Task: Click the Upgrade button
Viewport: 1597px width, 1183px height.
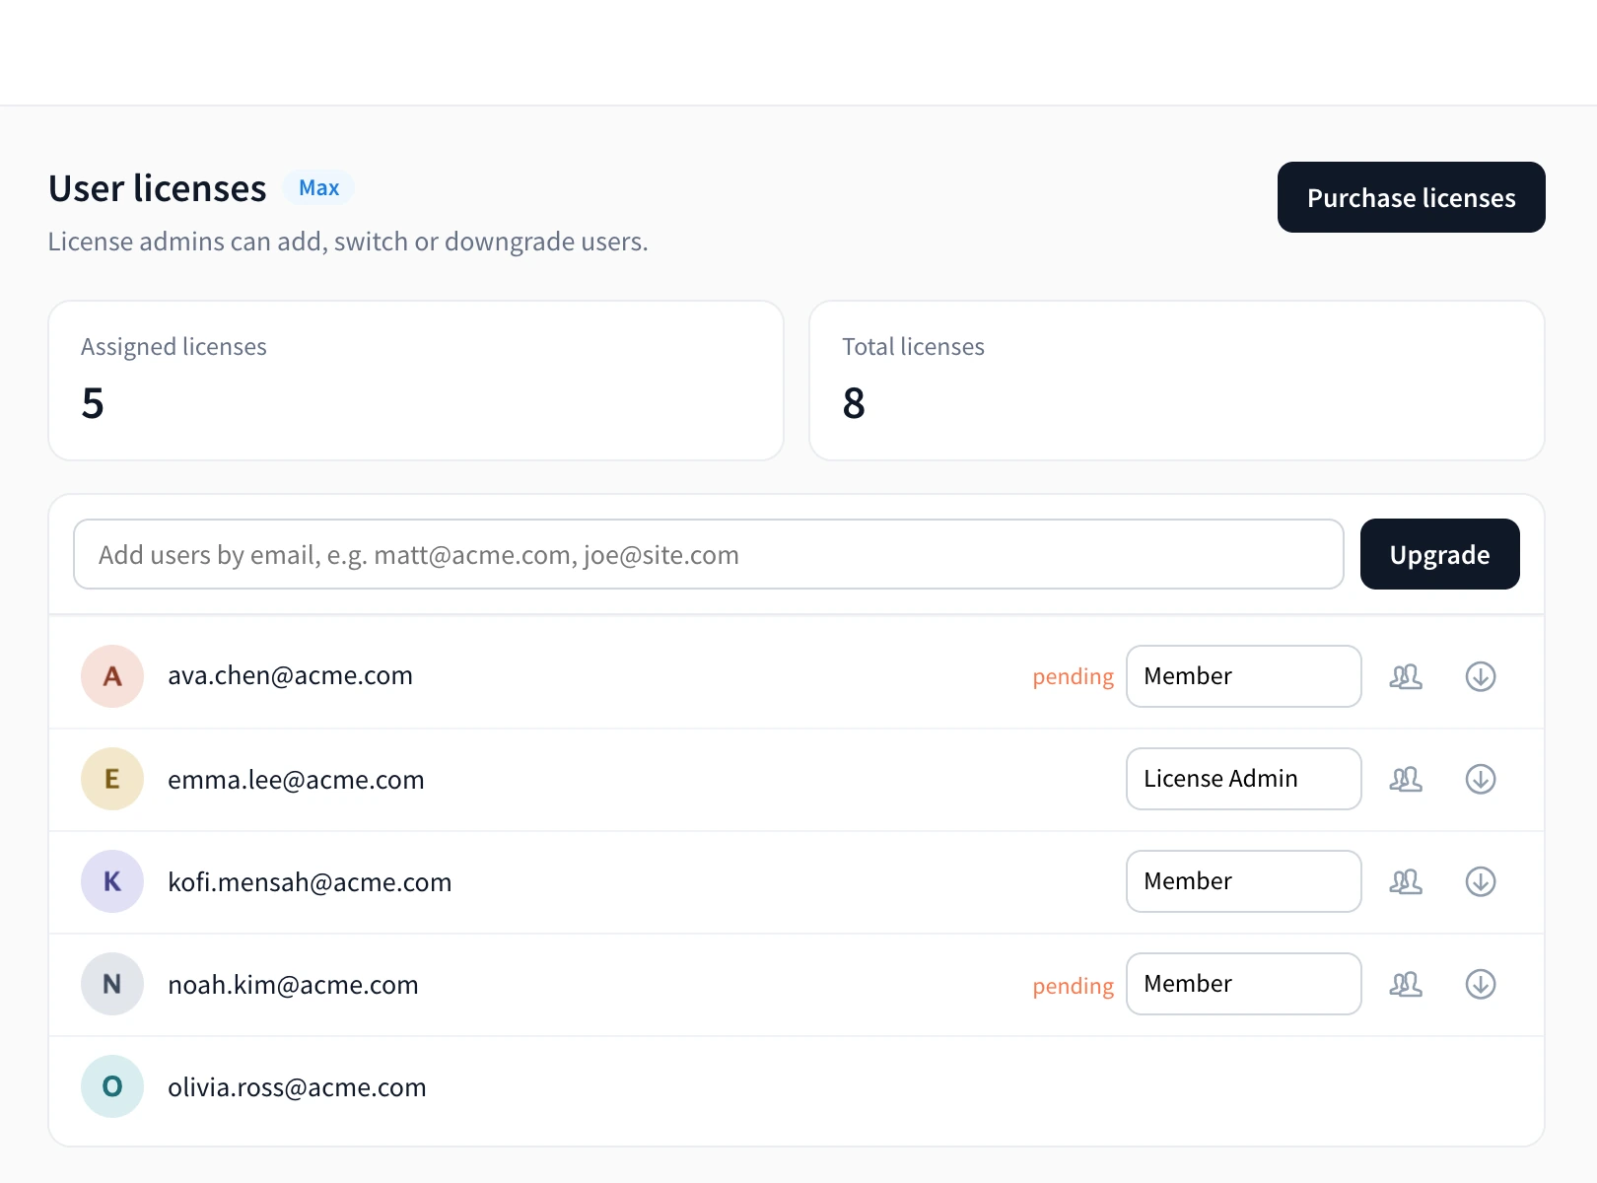Action: tap(1440, 554)
